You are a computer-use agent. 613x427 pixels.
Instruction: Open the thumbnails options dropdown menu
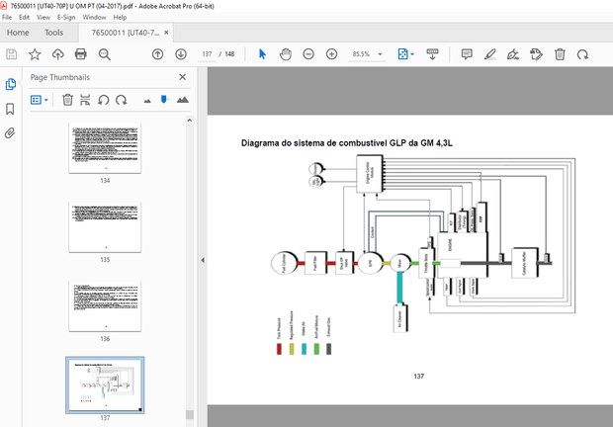coord(40,100)
